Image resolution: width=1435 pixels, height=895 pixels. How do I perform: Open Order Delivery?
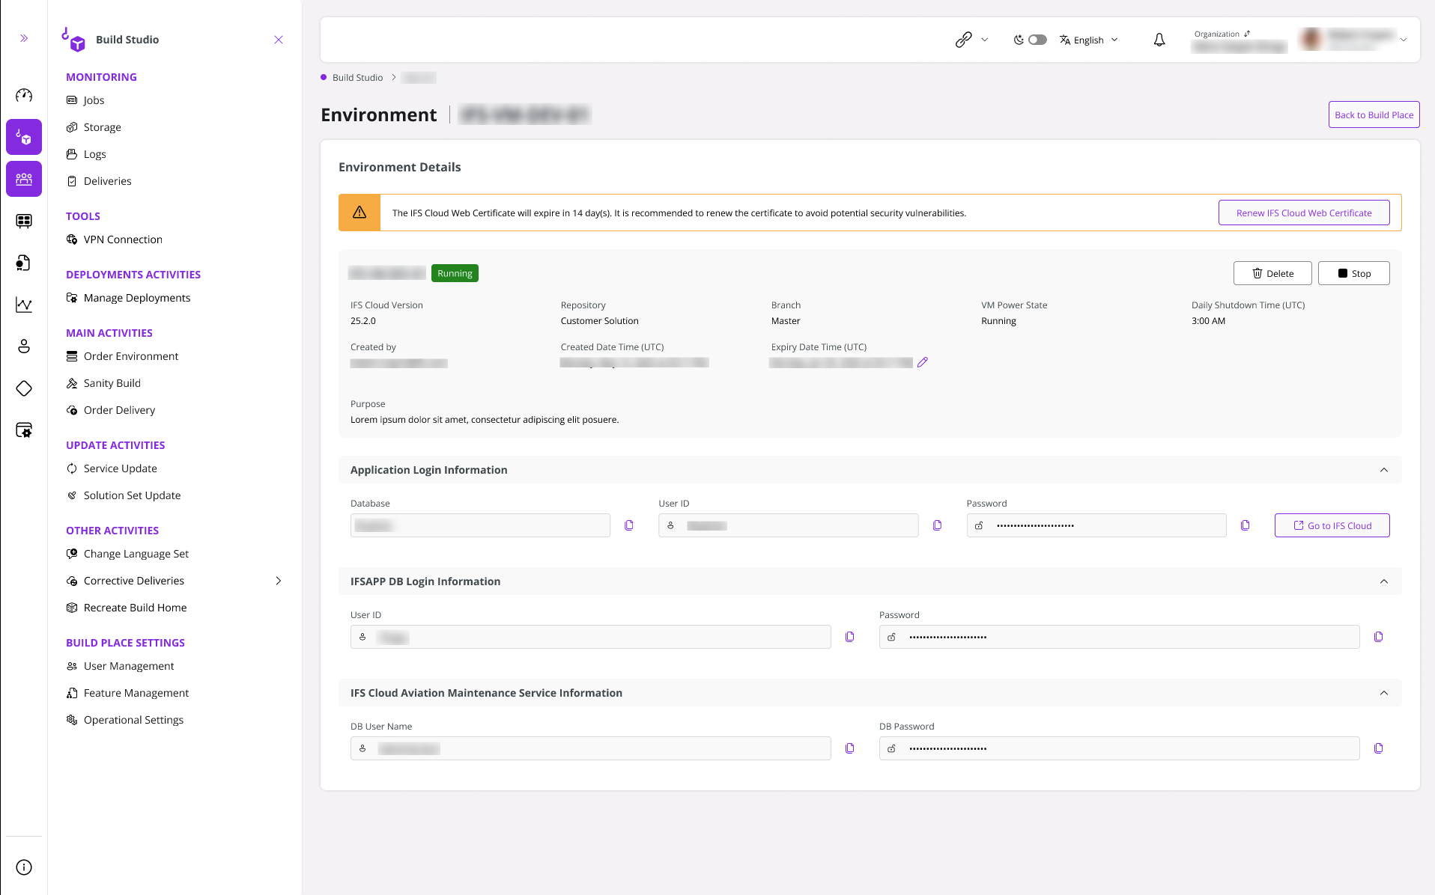[111, 410]
